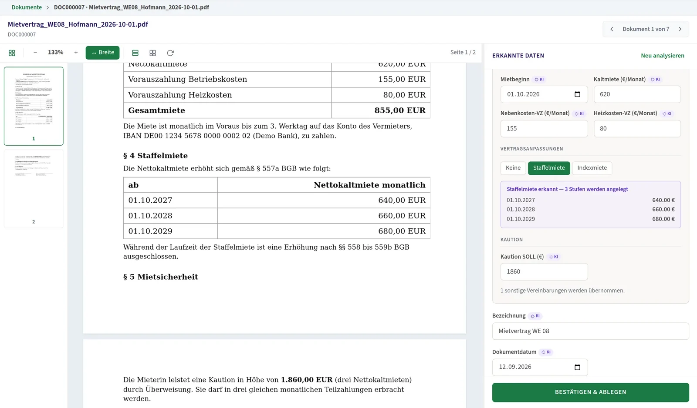Edit the Kaution SOLL field showing 1860
This screenshot has width=697, height=408.
click(544, 272)
